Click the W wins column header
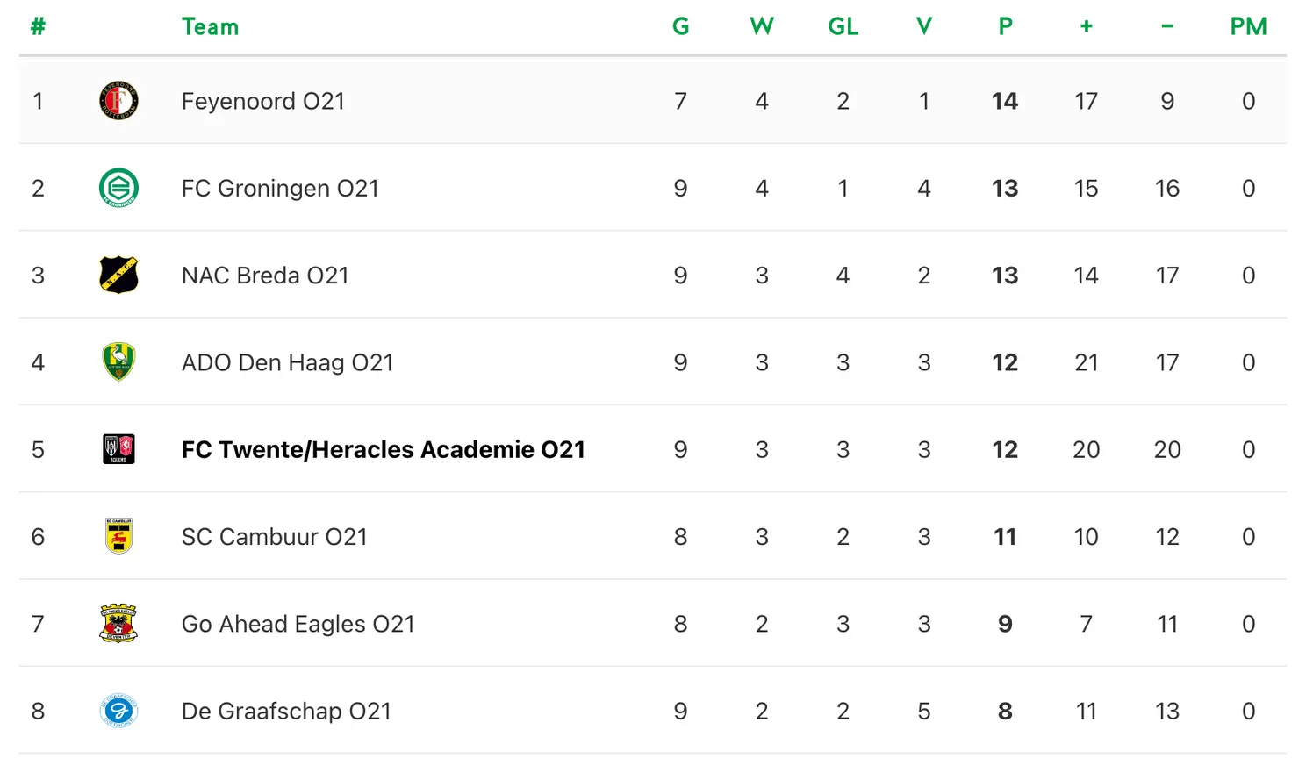The width and height of the screenshot is (1306, 773). coord(761,27)
